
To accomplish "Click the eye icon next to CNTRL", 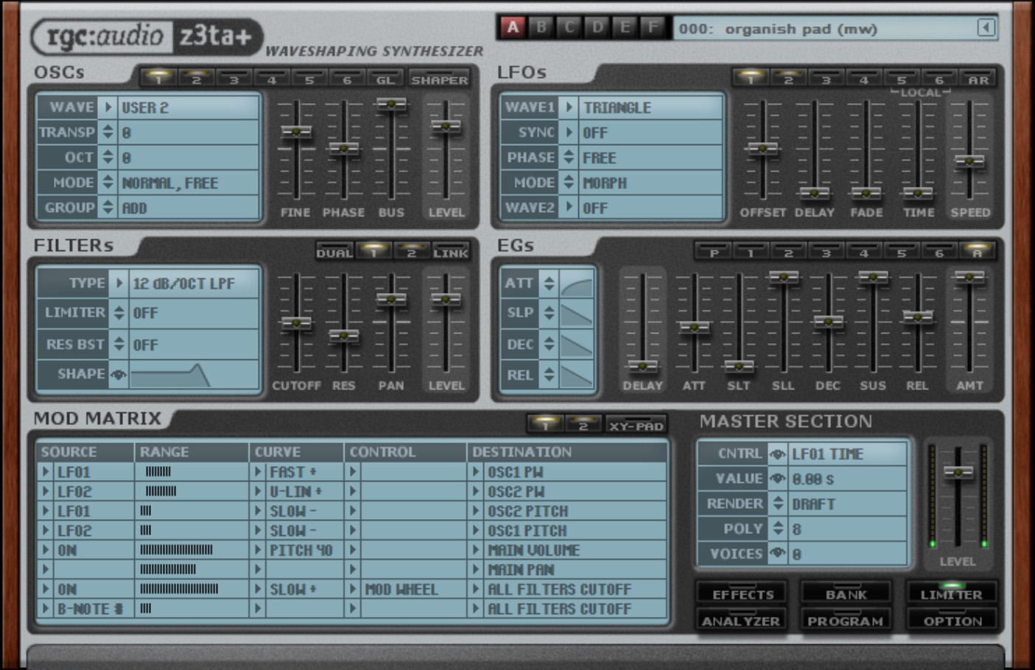I will (x=777, y=454).
